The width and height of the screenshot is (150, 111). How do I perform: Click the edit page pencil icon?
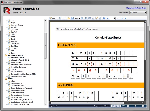coord(97,18)
